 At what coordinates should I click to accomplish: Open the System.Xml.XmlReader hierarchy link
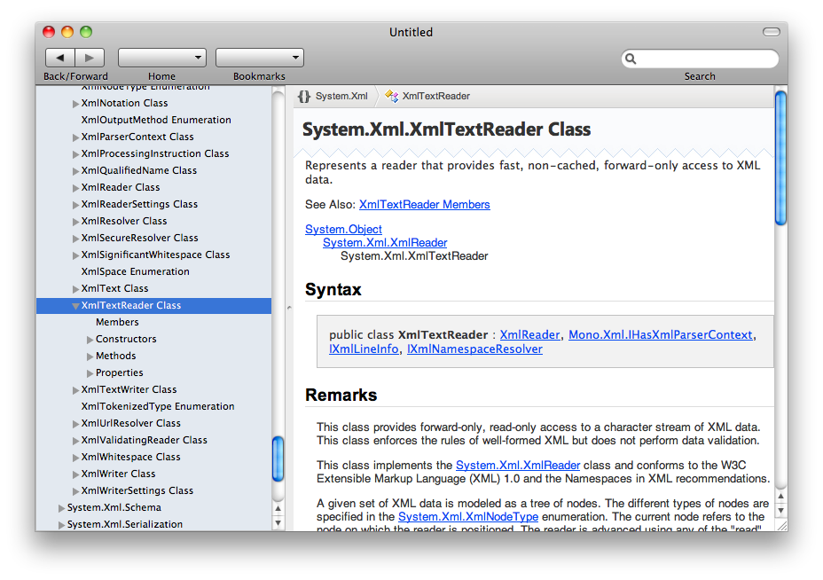[385, 242]
